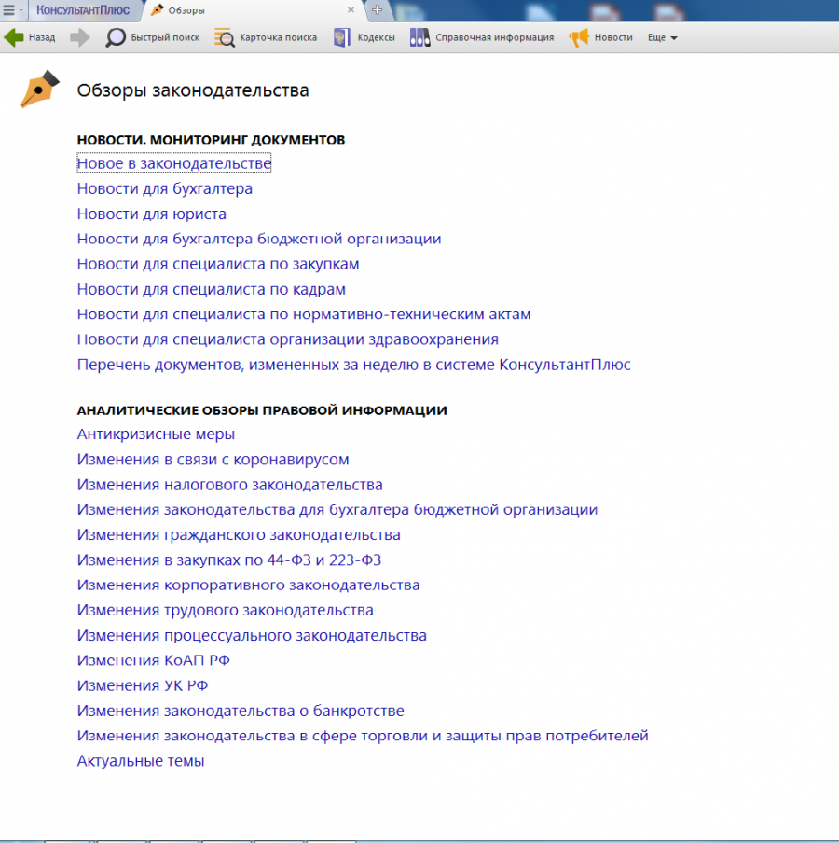Open Новости для бухгалтера link
The height and width of the screenshot is (843, 839).
coord(164,189)
